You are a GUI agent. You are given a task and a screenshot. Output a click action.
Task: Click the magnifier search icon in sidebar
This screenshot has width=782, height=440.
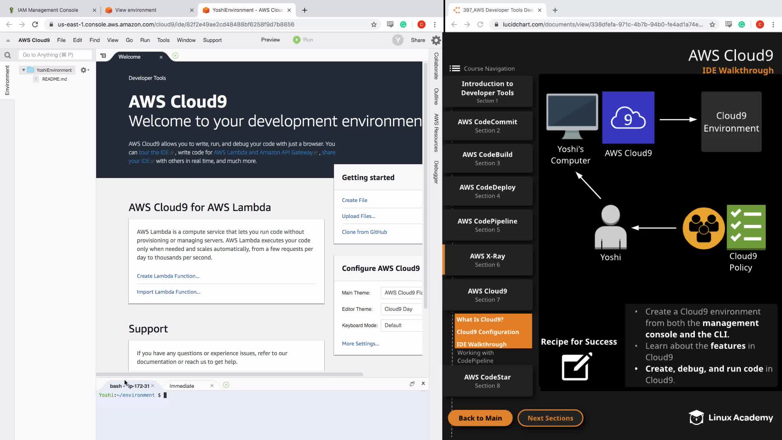click(x=7, y=55)
